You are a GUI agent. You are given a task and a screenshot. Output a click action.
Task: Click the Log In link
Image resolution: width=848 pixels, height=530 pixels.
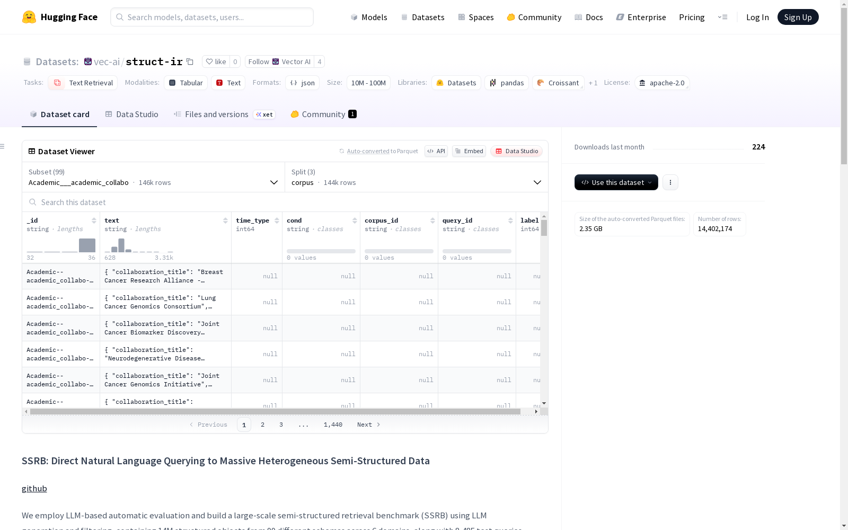[x=757, y=17]
